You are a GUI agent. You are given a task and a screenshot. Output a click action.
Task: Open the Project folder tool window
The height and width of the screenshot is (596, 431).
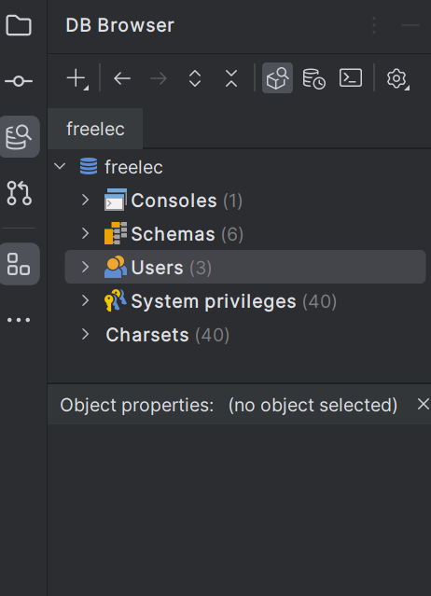pyautogui.click(x=19, y=25)
